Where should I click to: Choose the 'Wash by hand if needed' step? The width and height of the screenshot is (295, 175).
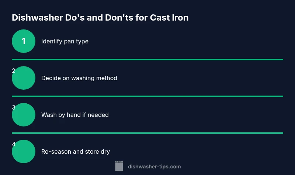coord(75,115)
